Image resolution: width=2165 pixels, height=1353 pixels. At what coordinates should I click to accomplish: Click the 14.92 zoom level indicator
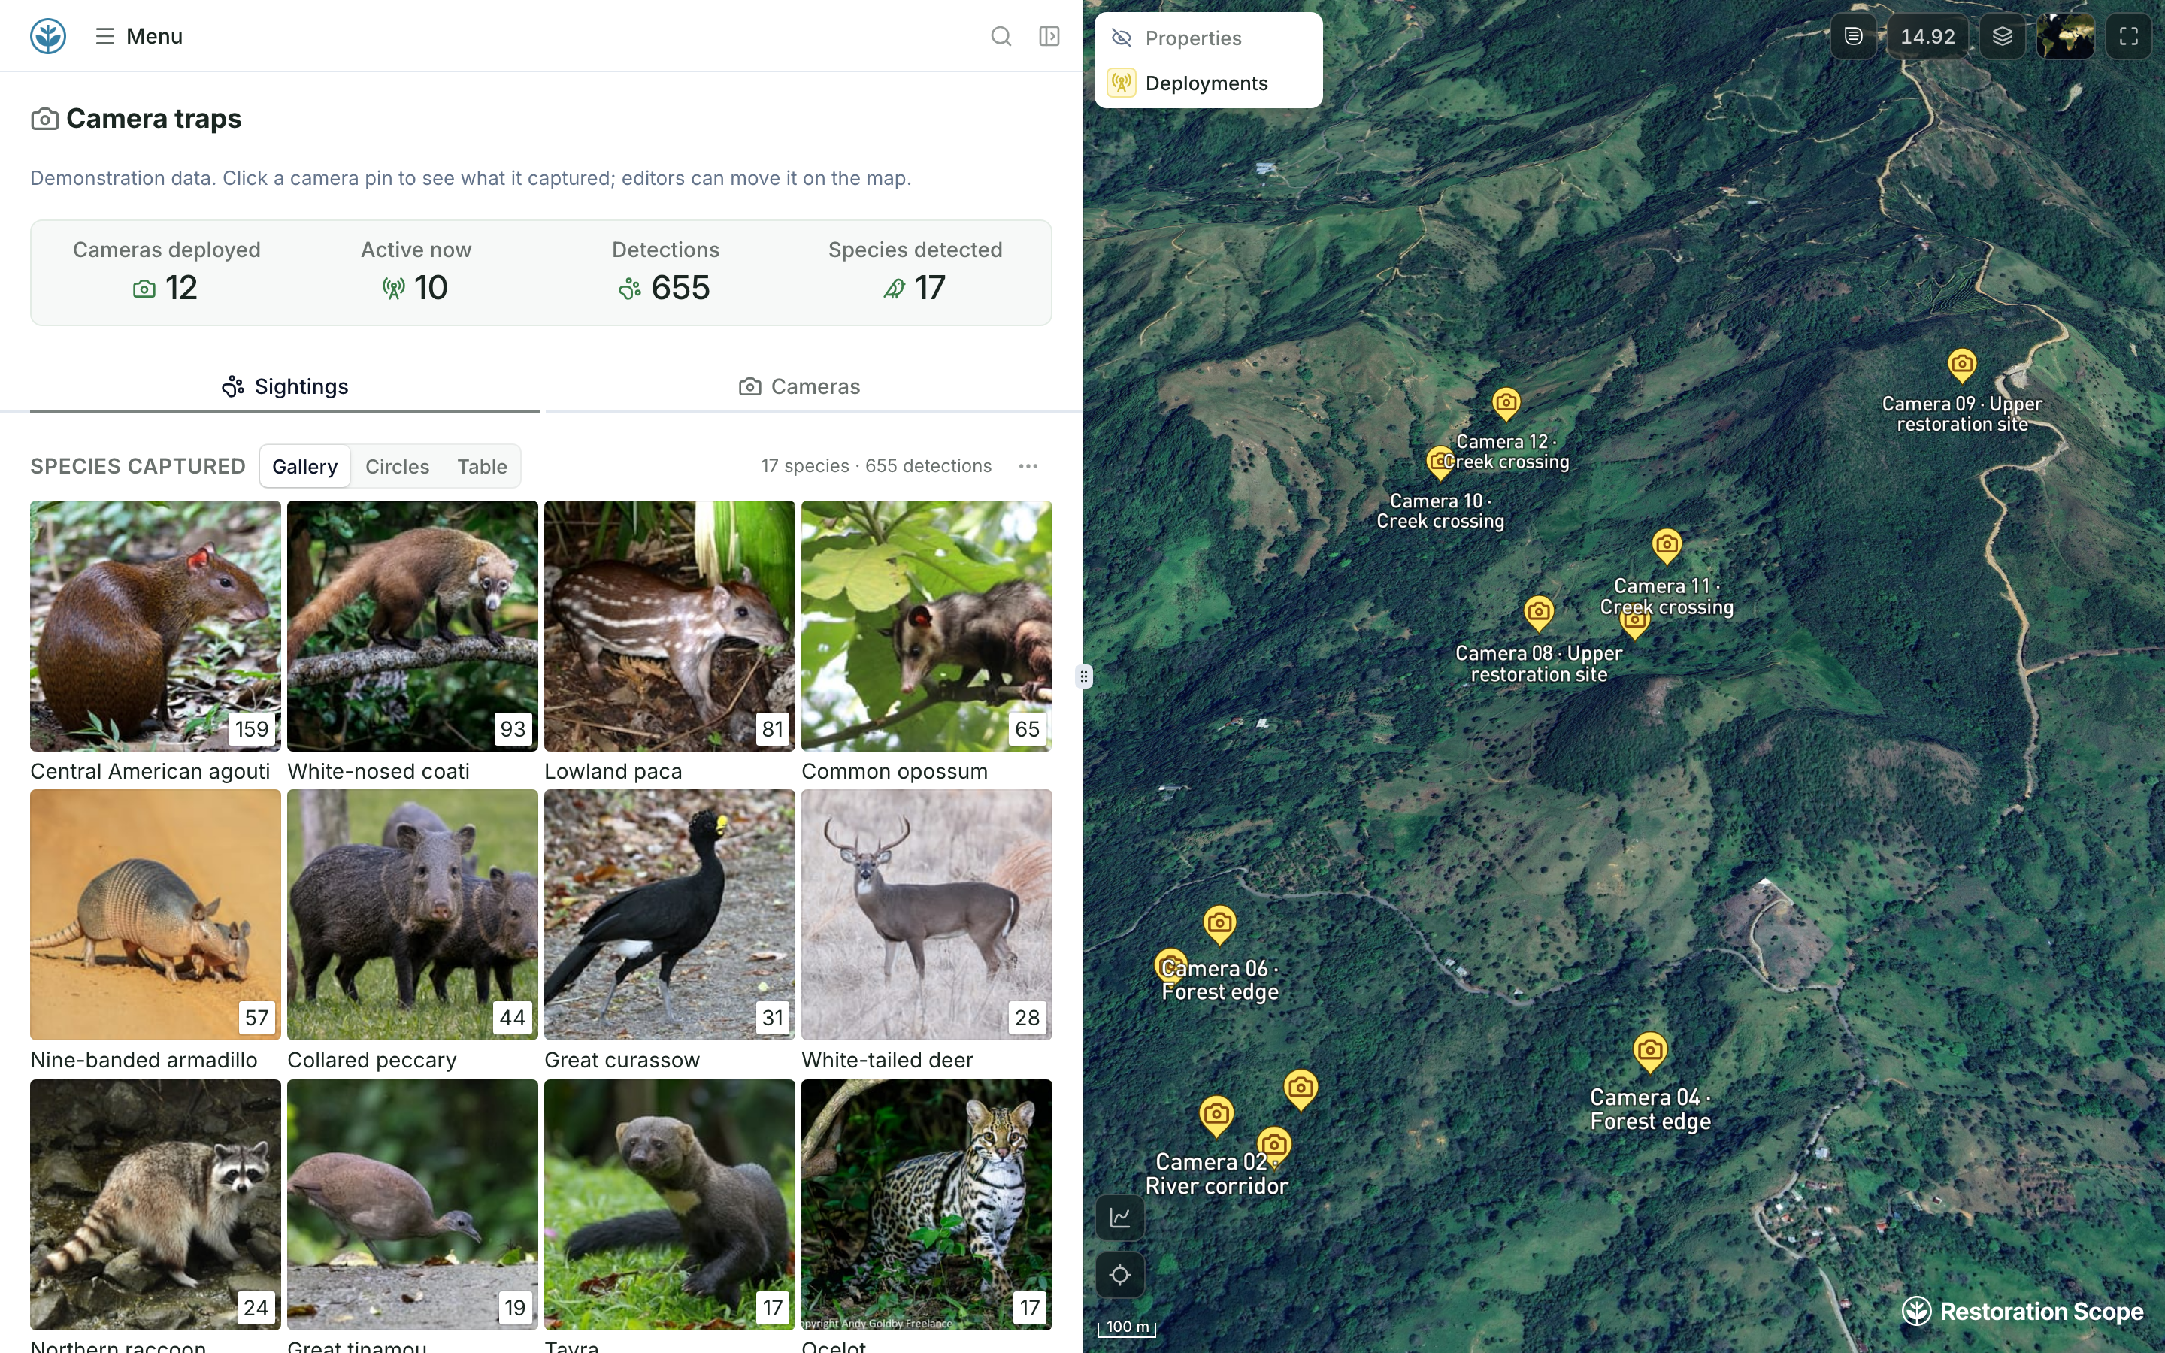click(1927, 36)
